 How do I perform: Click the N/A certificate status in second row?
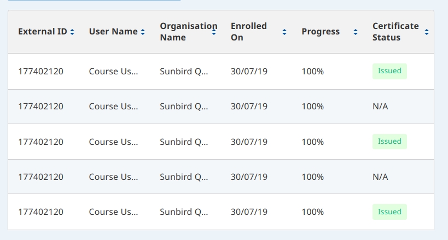pos(380,107)
